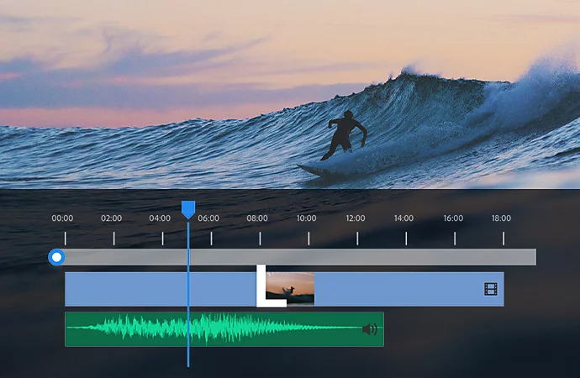Click the filmstrip icon on video clip
The height and width of the screenshot is (378, 580).
tap(491, 289)
